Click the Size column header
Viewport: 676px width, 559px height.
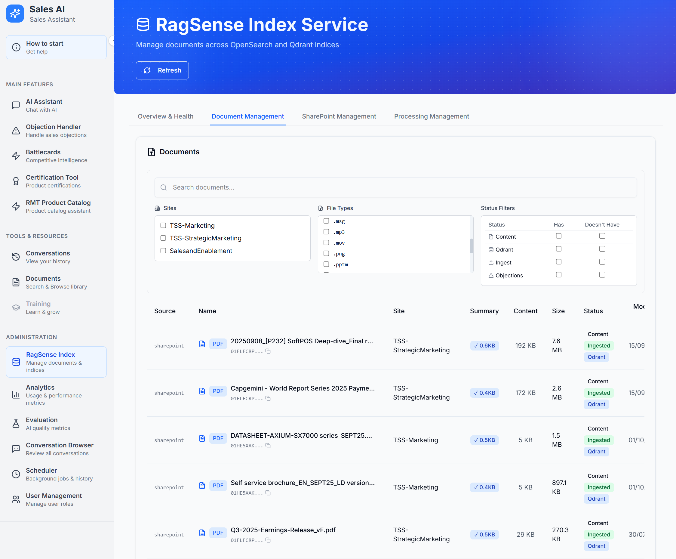tap(558, 311)
